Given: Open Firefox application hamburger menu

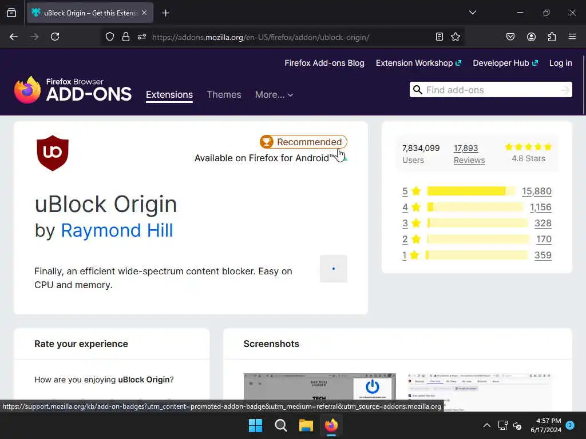Looking at the screenshot, I should point(572,37).
